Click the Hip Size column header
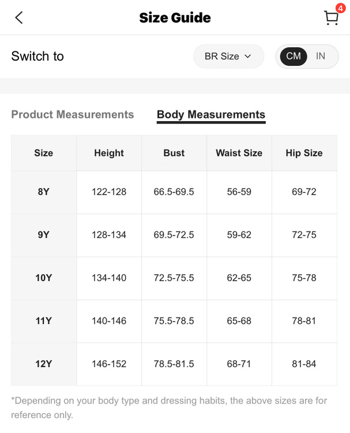 [304, 153]
